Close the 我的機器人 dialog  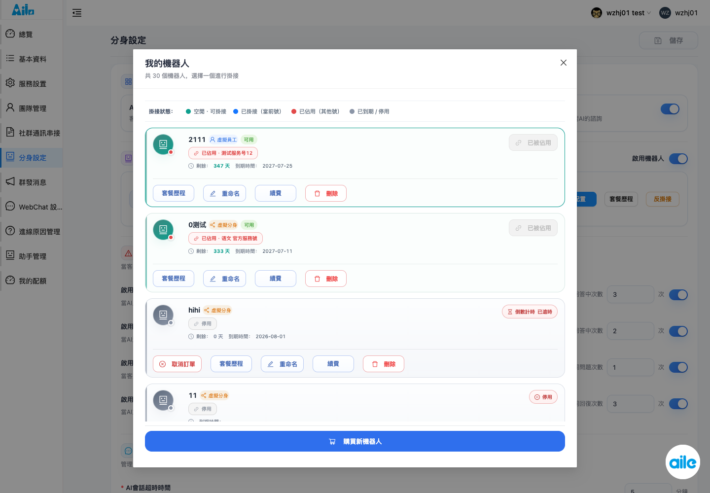coord(564,63)
